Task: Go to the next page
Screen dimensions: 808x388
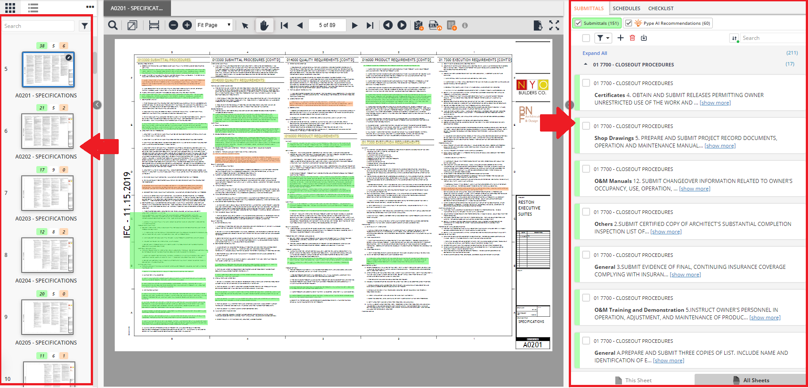Action: tap(354, 25)
